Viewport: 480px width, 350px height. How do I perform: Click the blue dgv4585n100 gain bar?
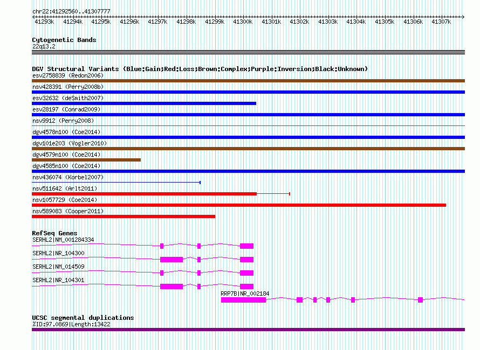click(248, 171)
